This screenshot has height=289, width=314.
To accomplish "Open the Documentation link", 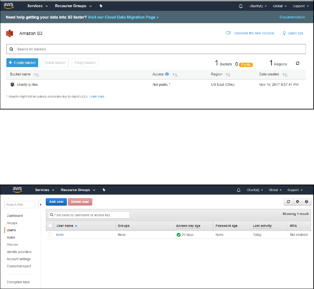I will click(292, 17).
